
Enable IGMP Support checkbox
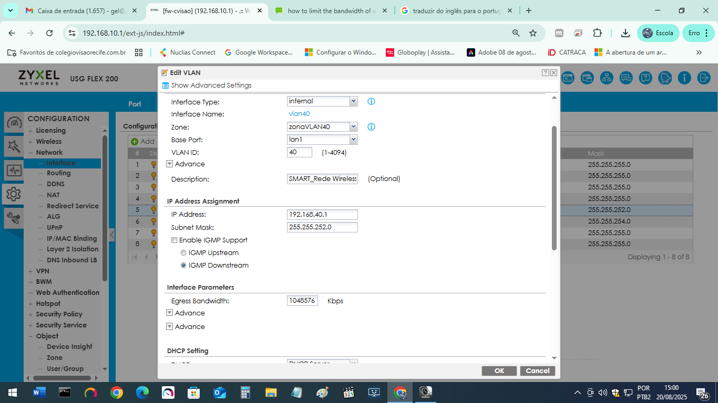(x=174, y=240)
